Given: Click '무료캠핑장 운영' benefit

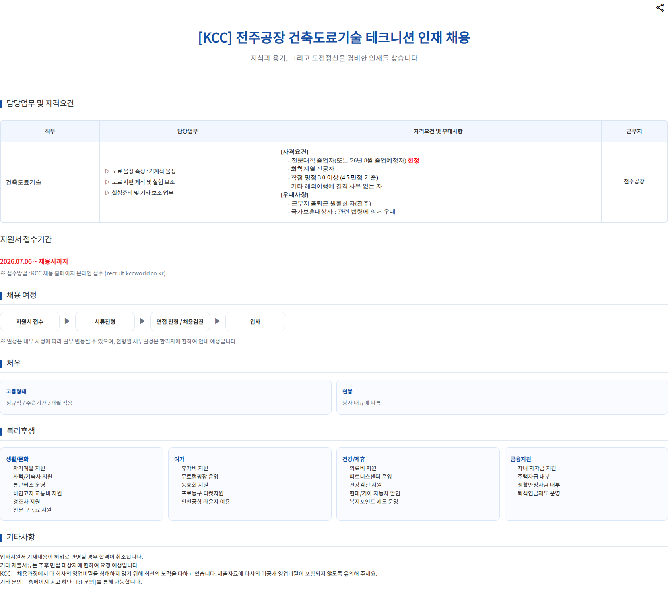Looking at the screenshot, I should pos(200,477).
